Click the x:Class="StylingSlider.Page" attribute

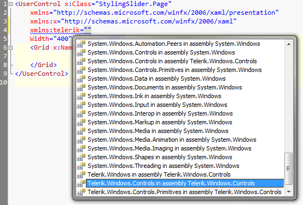[x=118, y=4]
